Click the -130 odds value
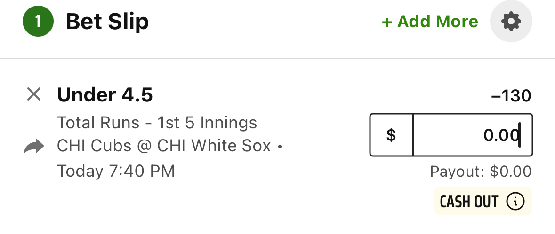The width and height of the screenshot is (555, 234). [x=511, y=96]
